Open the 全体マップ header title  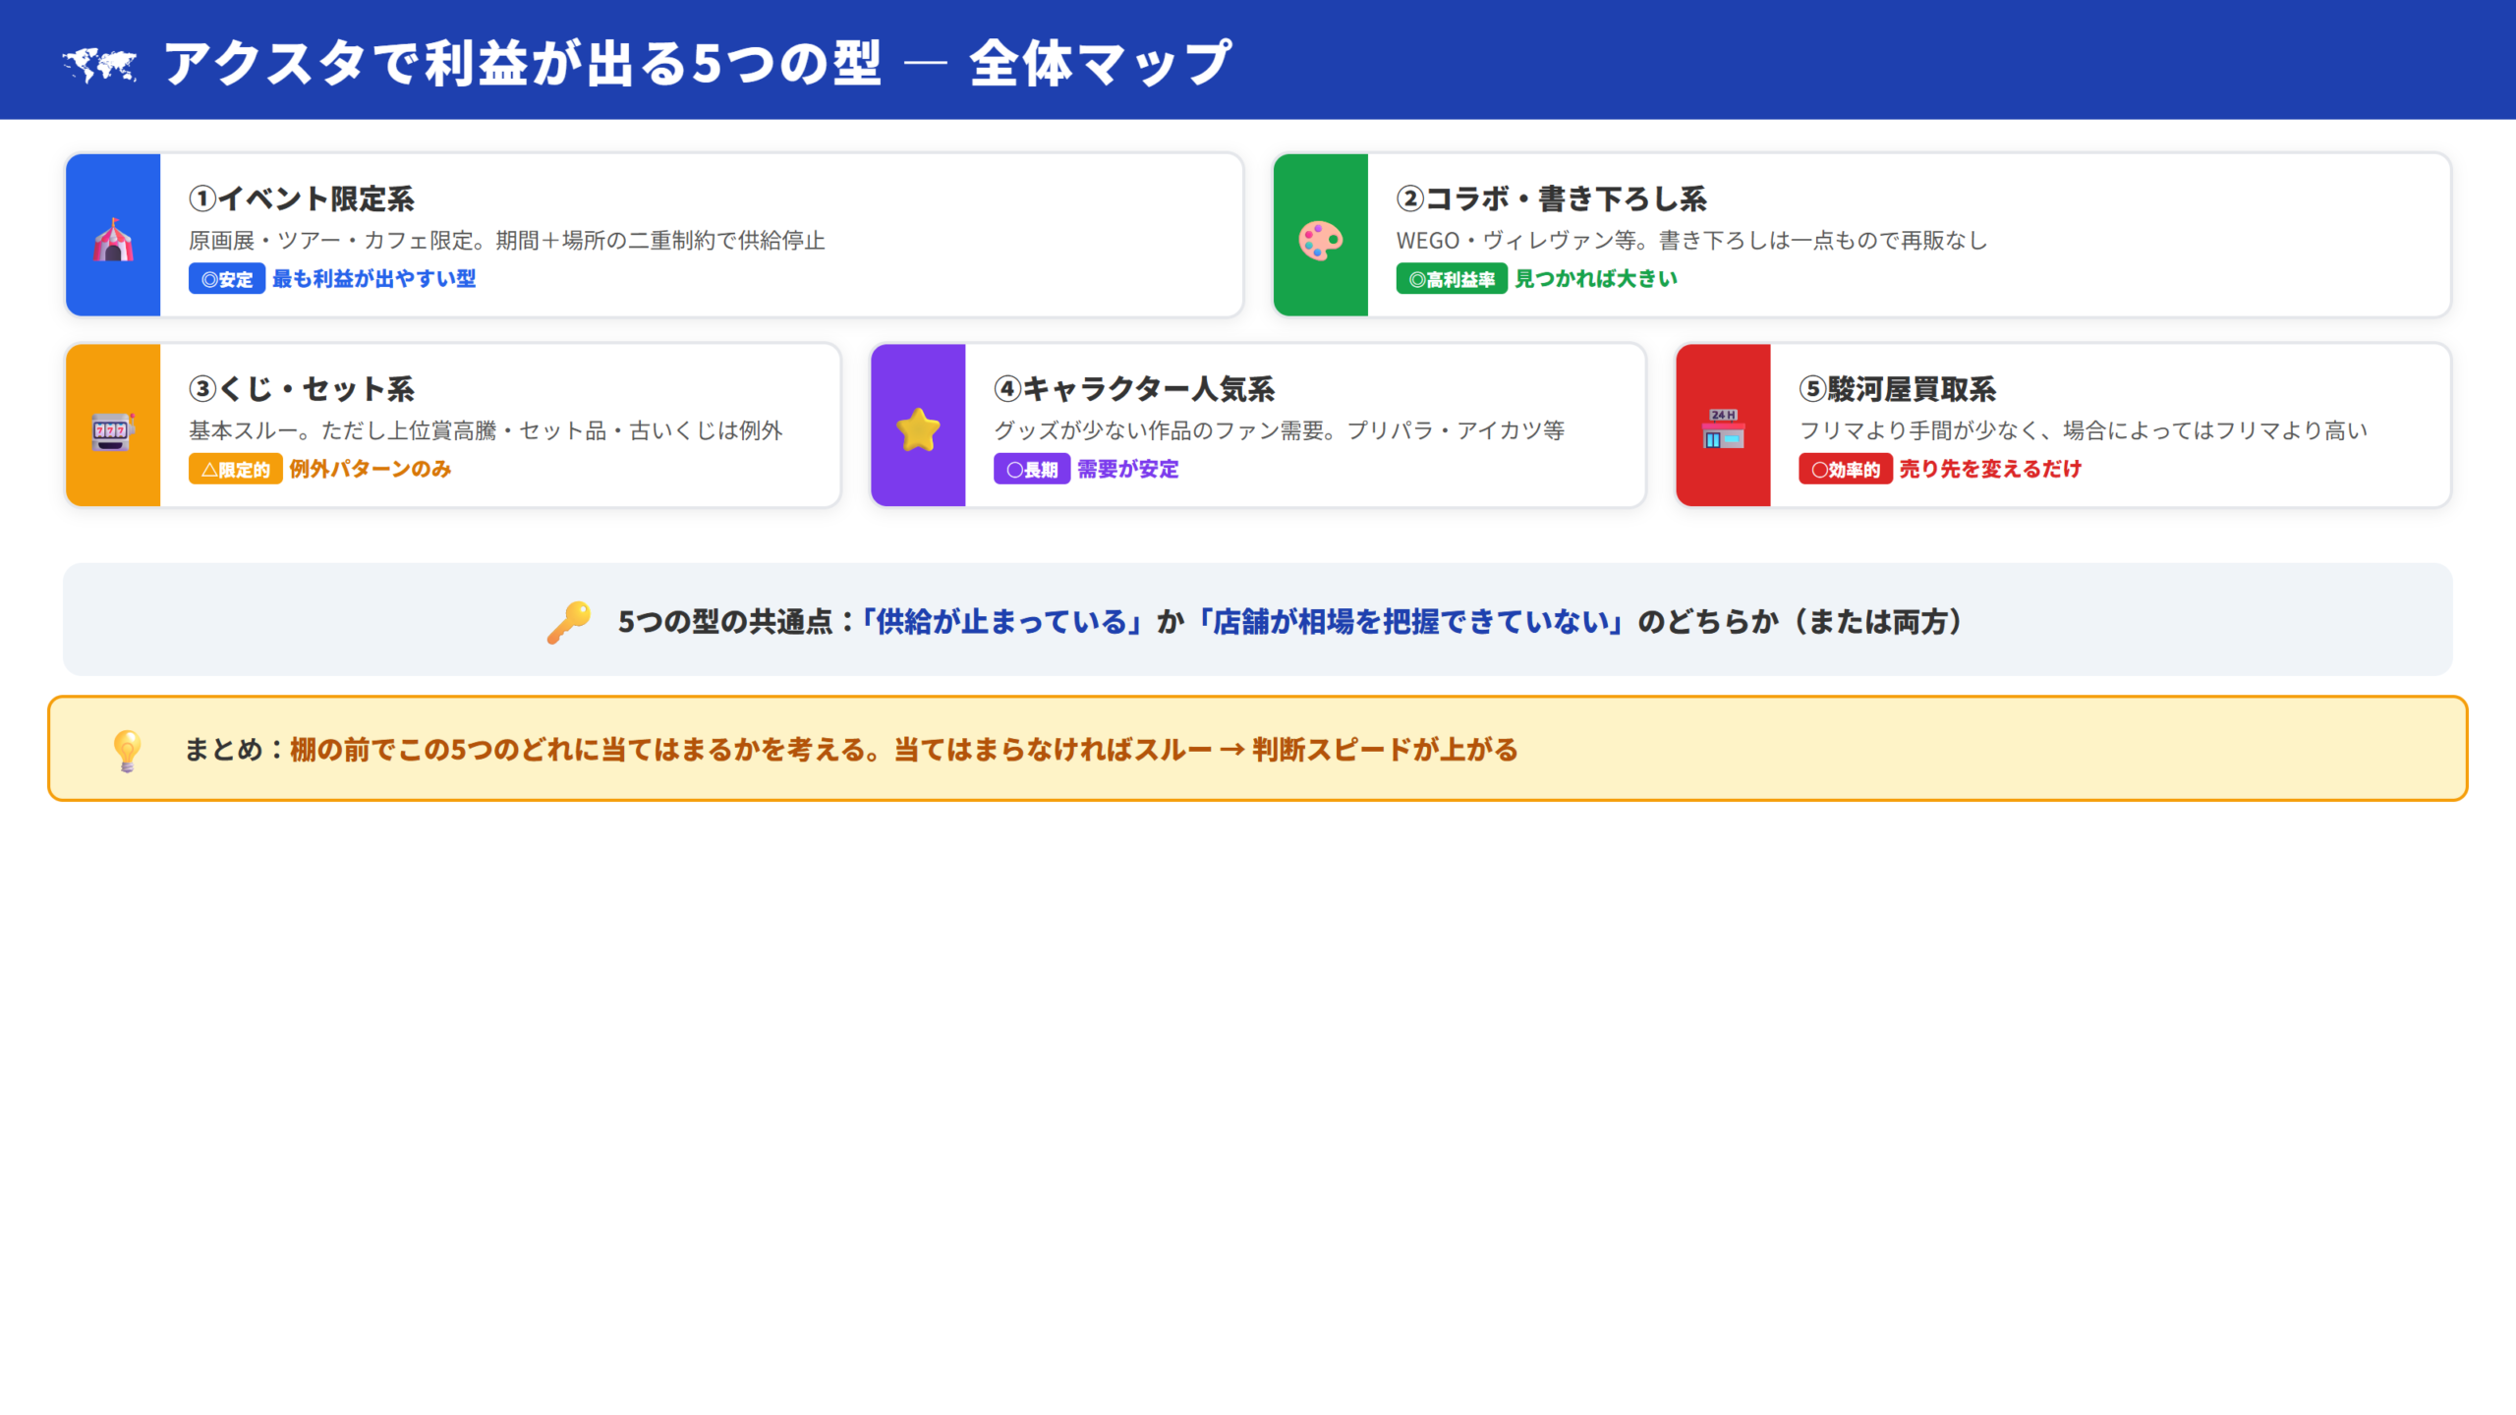click(x=698, y=65)
